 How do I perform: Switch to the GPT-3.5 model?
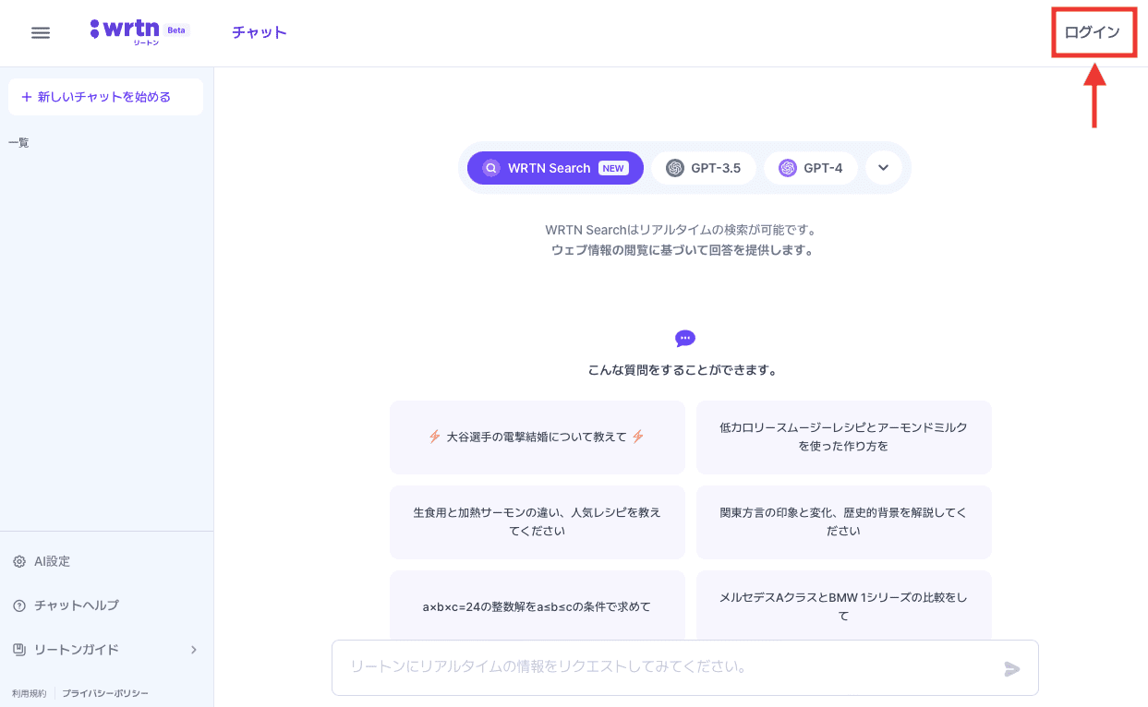704,168
